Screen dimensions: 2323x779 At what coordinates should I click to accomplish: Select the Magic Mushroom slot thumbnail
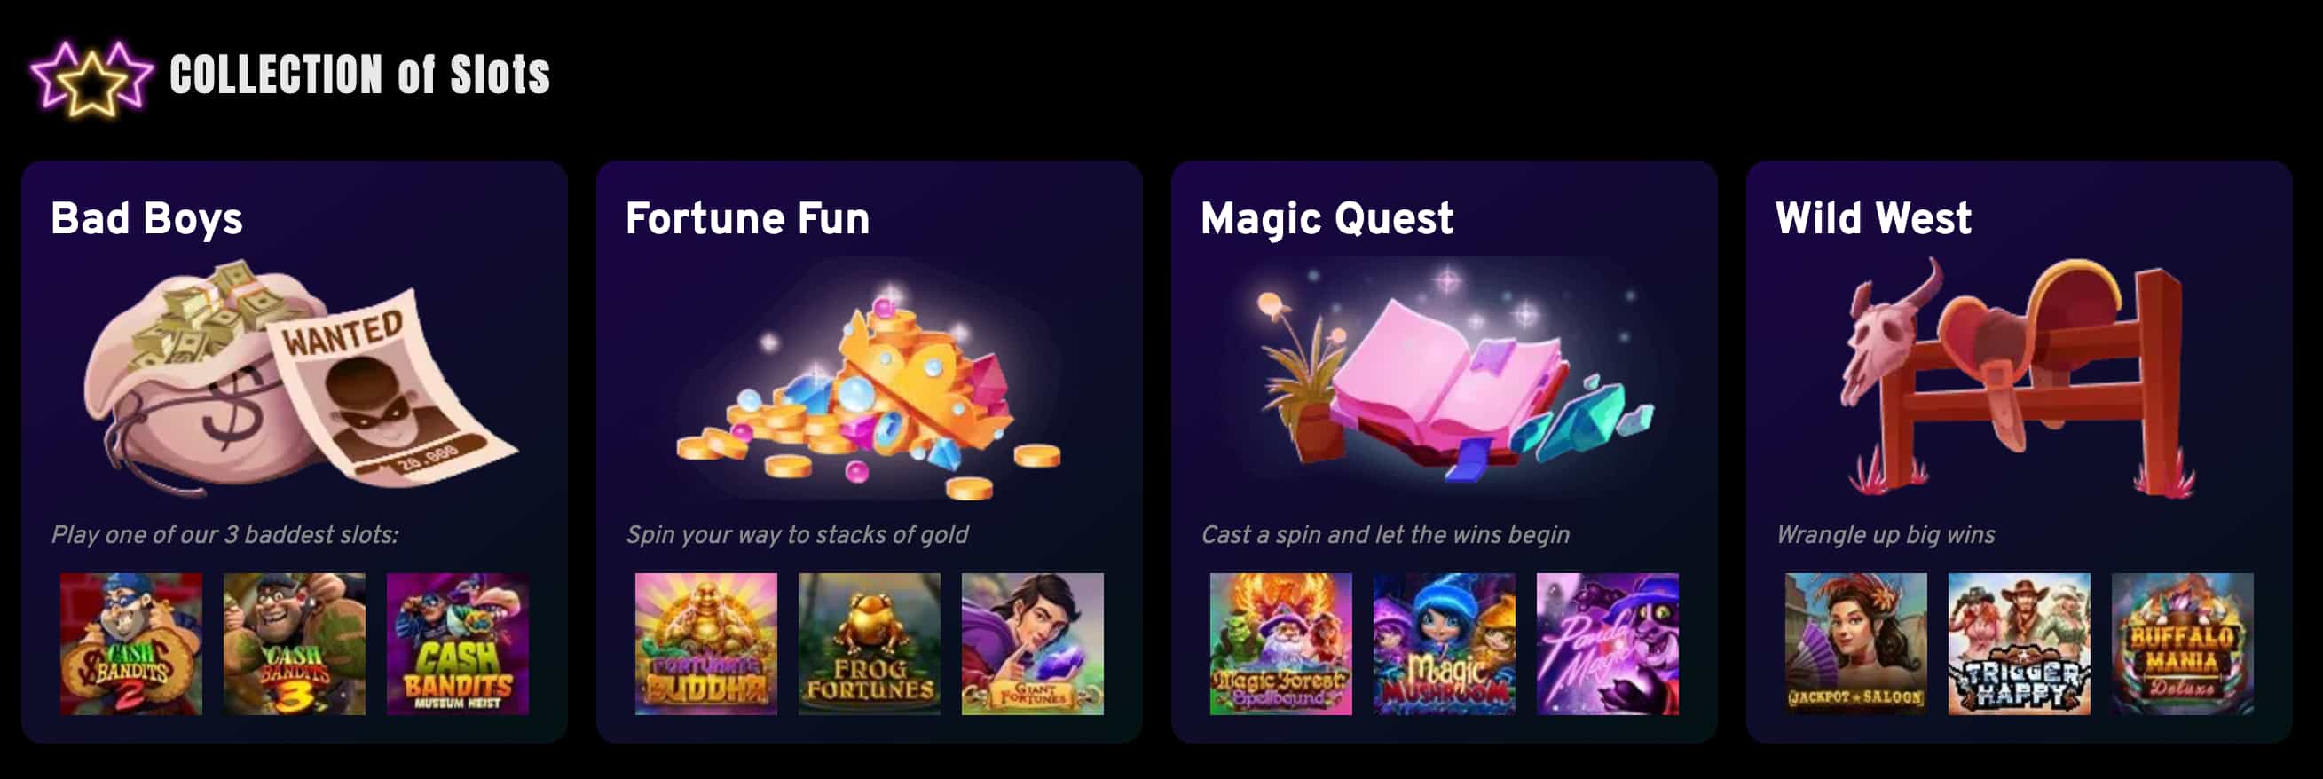tap(1444, 644)
